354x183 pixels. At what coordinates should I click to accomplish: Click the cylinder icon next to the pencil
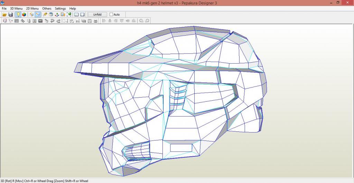pyautogui.click(x=51, y=15)
